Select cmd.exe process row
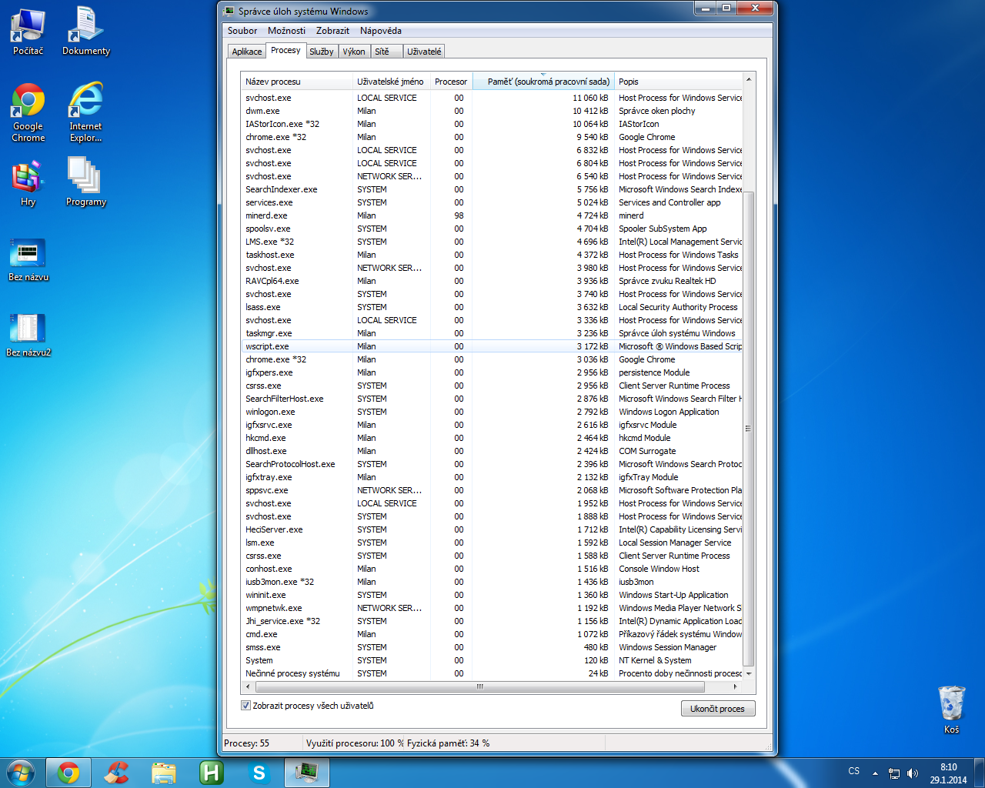 pos(492,634)
